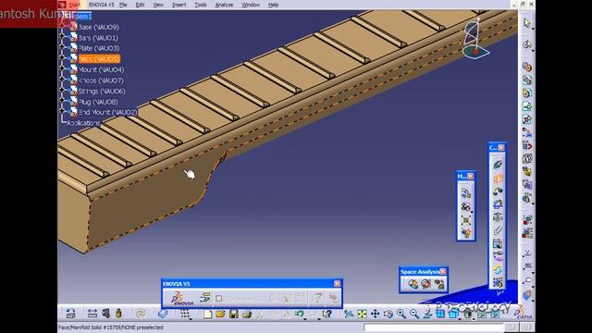Expand the End Mount (NAUO2) tree node
The height and width of the screenshot is (333, 592).
pos(63,112)
